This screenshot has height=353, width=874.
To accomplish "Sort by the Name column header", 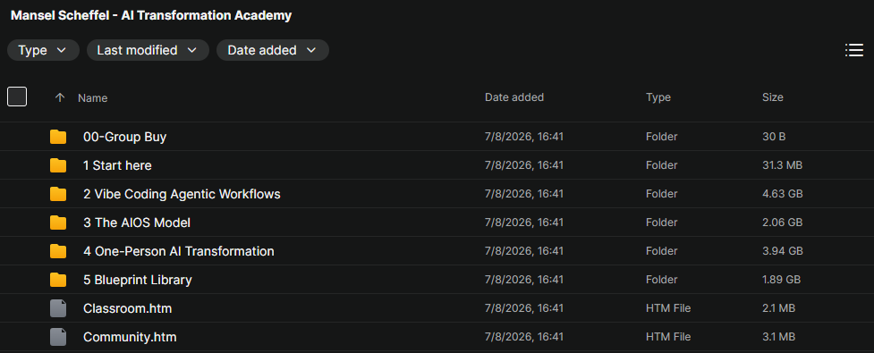I will pyautogui.click(x=92, y=98).
